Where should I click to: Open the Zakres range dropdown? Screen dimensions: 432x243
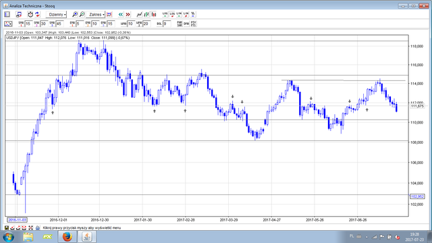96,14
